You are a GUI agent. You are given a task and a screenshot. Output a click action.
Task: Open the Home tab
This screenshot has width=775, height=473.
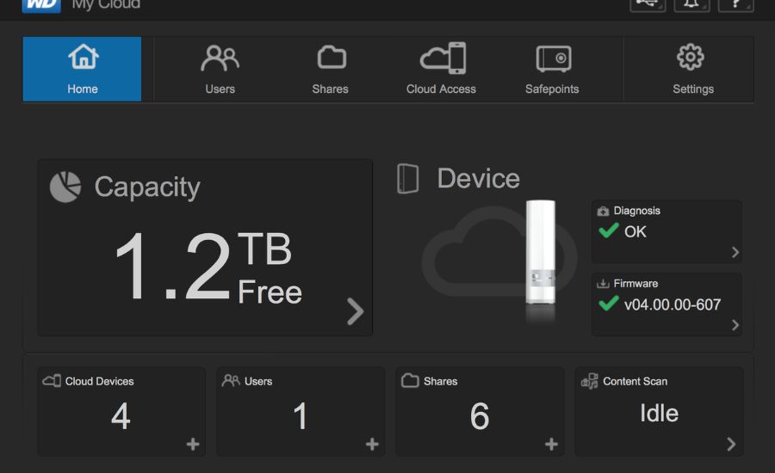(x=82, y=69)
